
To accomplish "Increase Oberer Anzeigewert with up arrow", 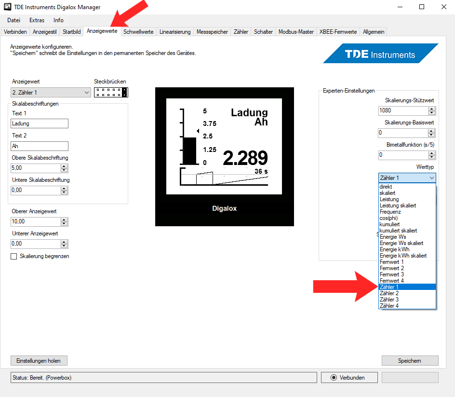I will [64, 220].
